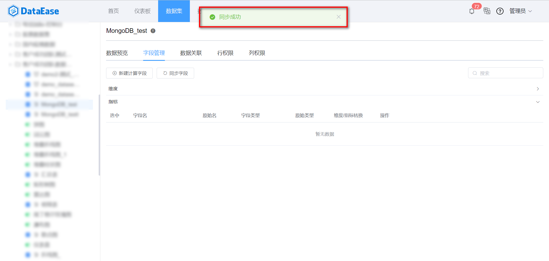The height and width of the screenshot is (261, 549).
Task: Click the 原始名 column header
Action: 210,115
